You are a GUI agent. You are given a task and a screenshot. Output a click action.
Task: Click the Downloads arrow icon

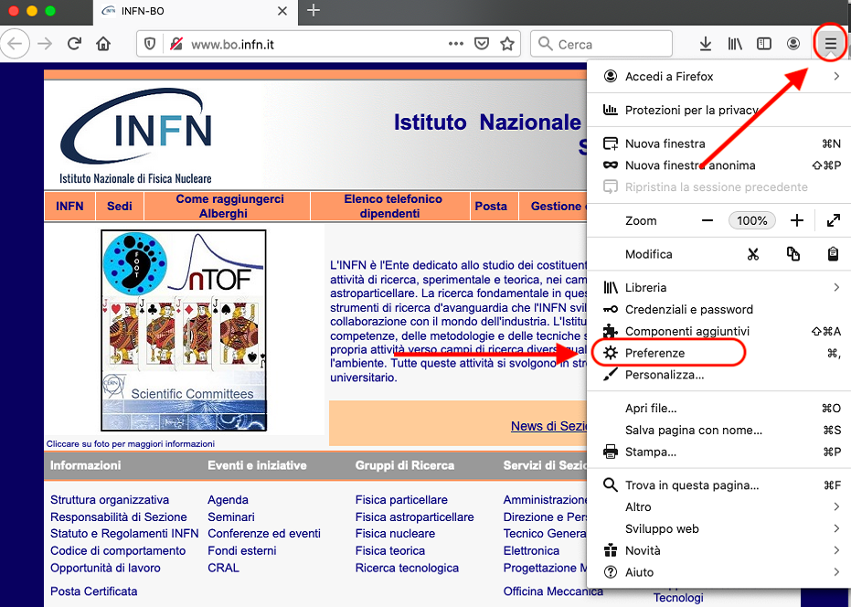[705, 44]
